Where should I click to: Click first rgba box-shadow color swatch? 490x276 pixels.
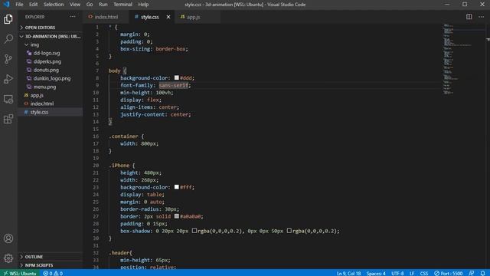pos(194,231)
